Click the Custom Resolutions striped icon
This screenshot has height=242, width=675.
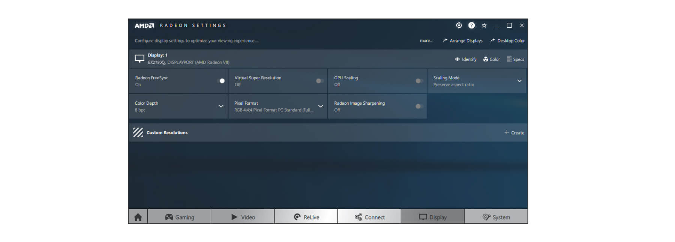(x=138, y=132)
